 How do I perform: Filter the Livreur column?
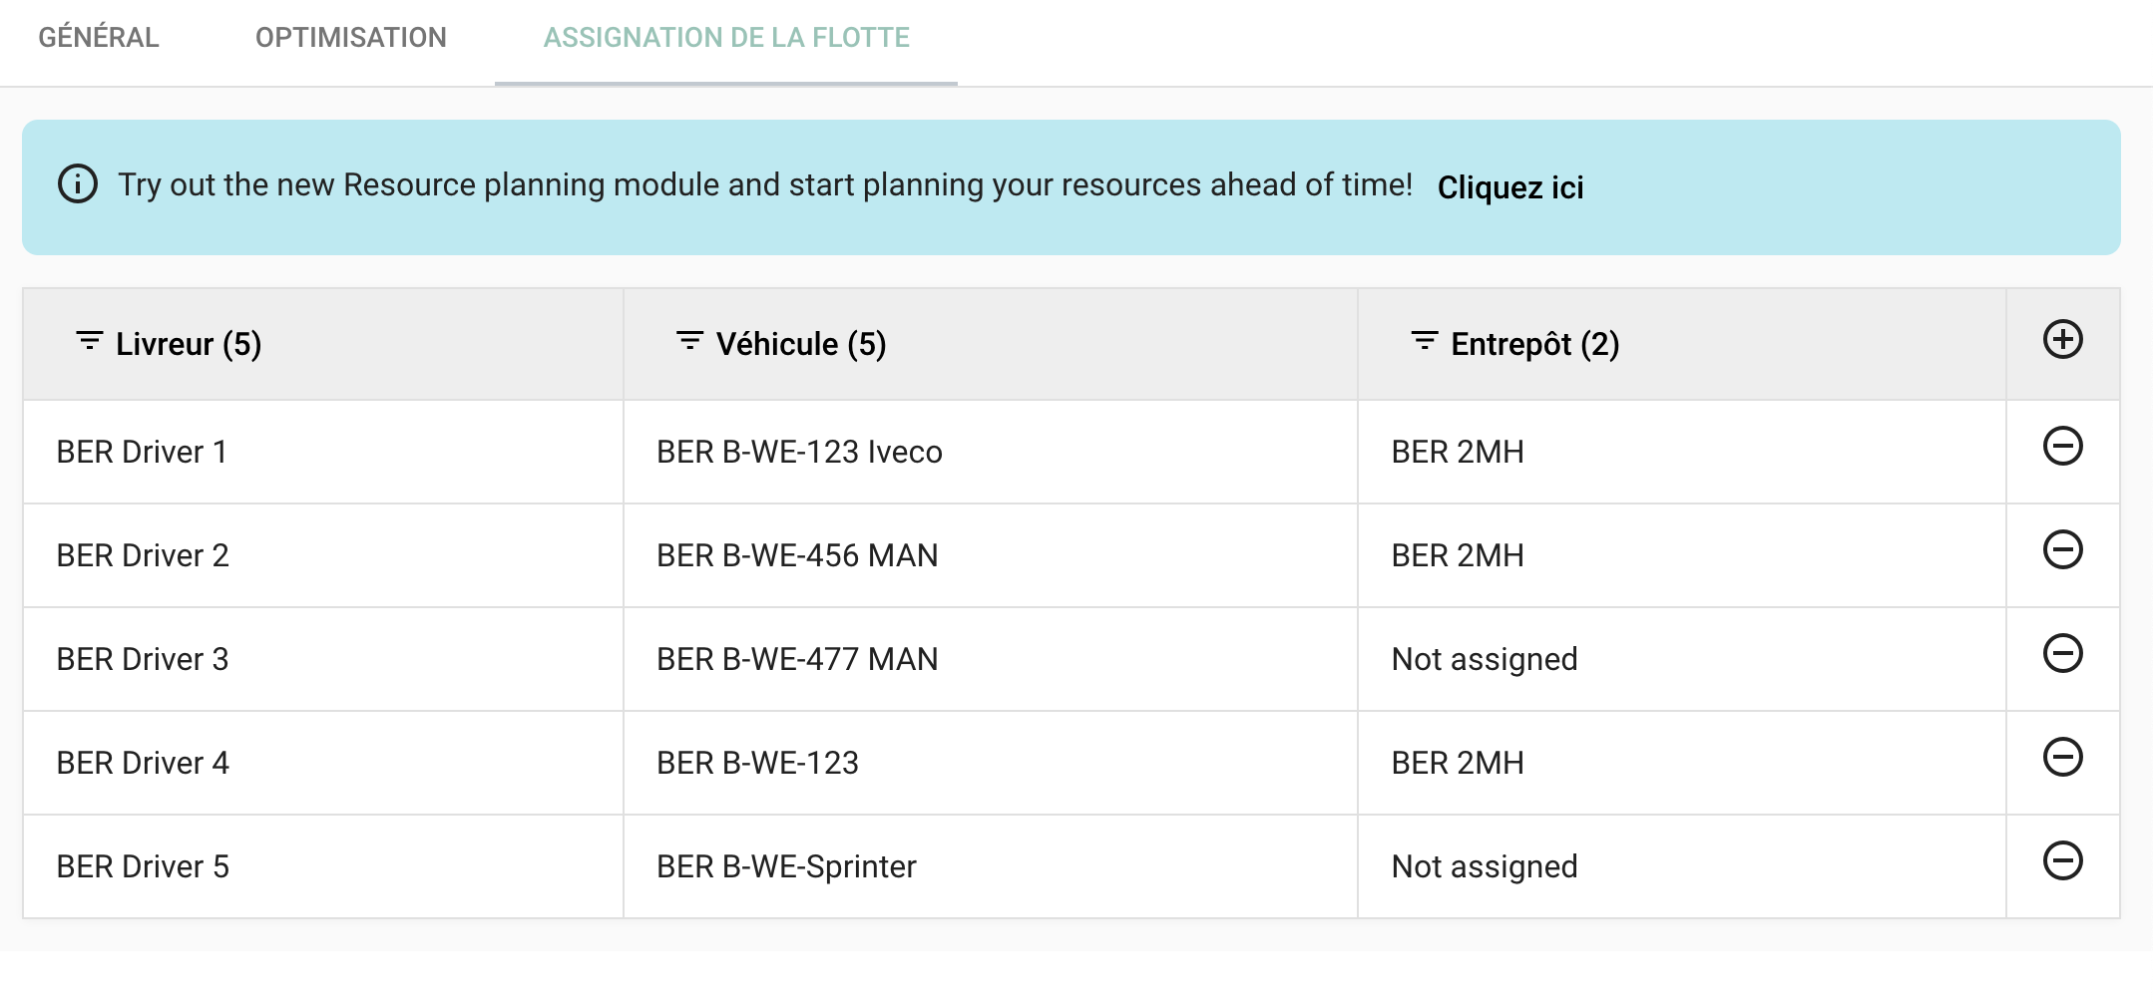point(90,341)
